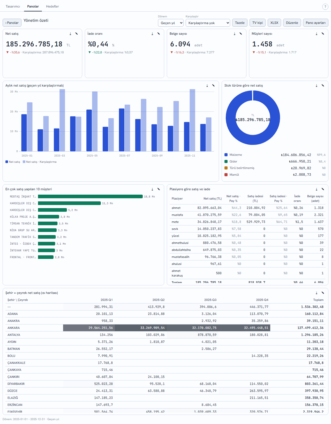Download the Şehir × çeyrek heatmap data
The height and width of the screenshot is (424, 331).
coord(317,293)
